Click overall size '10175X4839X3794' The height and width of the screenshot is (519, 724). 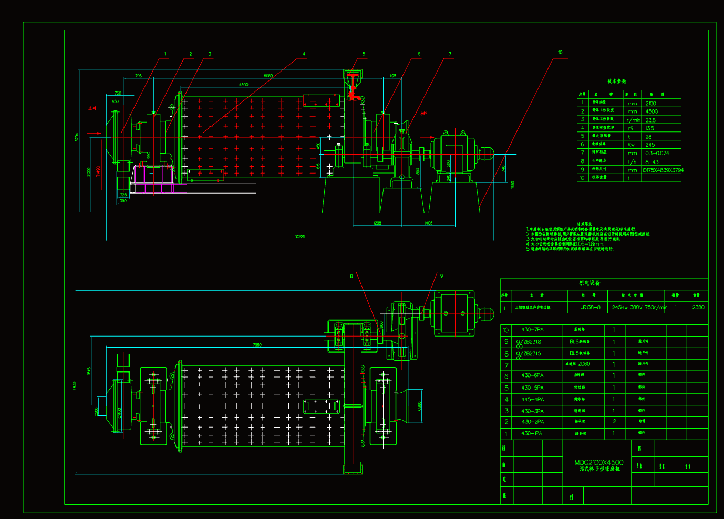pos(663,170)
